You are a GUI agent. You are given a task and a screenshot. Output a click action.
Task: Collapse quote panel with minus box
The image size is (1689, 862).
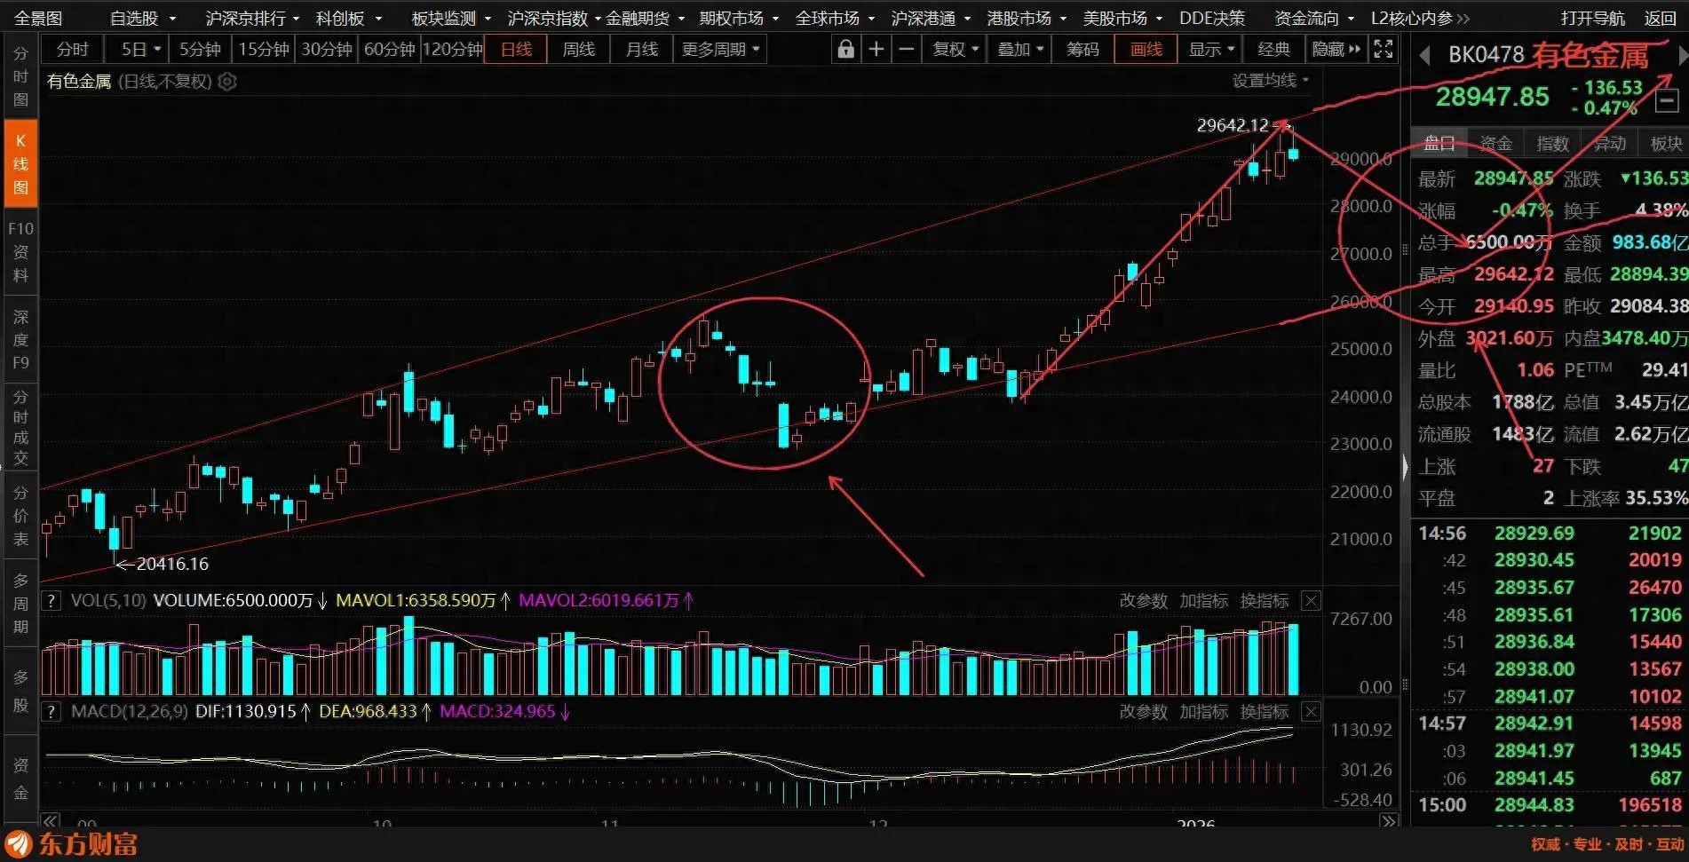click(1667, 101)
